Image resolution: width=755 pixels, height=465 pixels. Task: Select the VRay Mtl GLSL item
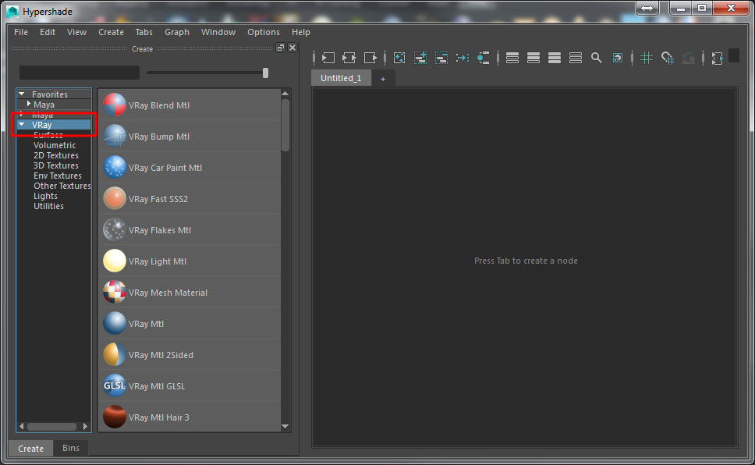tap(190, 386)
